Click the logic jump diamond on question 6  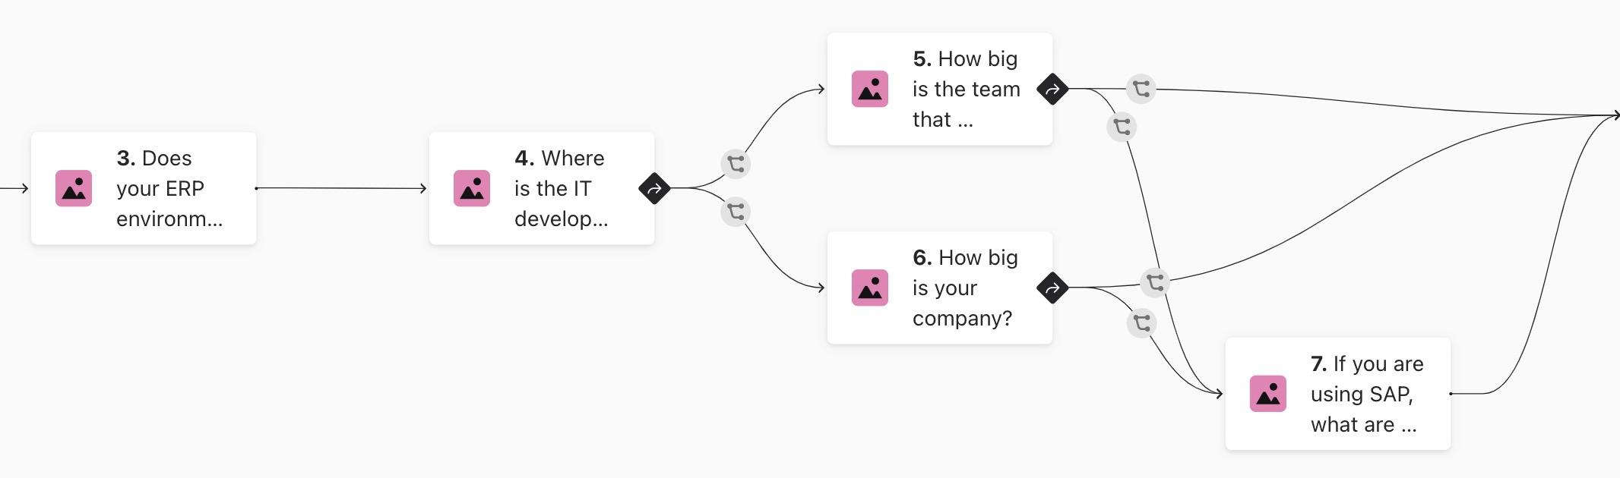click(x=1052, y=288)
